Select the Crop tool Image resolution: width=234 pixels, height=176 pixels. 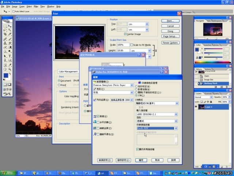point(5,34)
